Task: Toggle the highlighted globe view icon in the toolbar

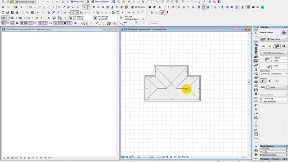Action: 203,7
